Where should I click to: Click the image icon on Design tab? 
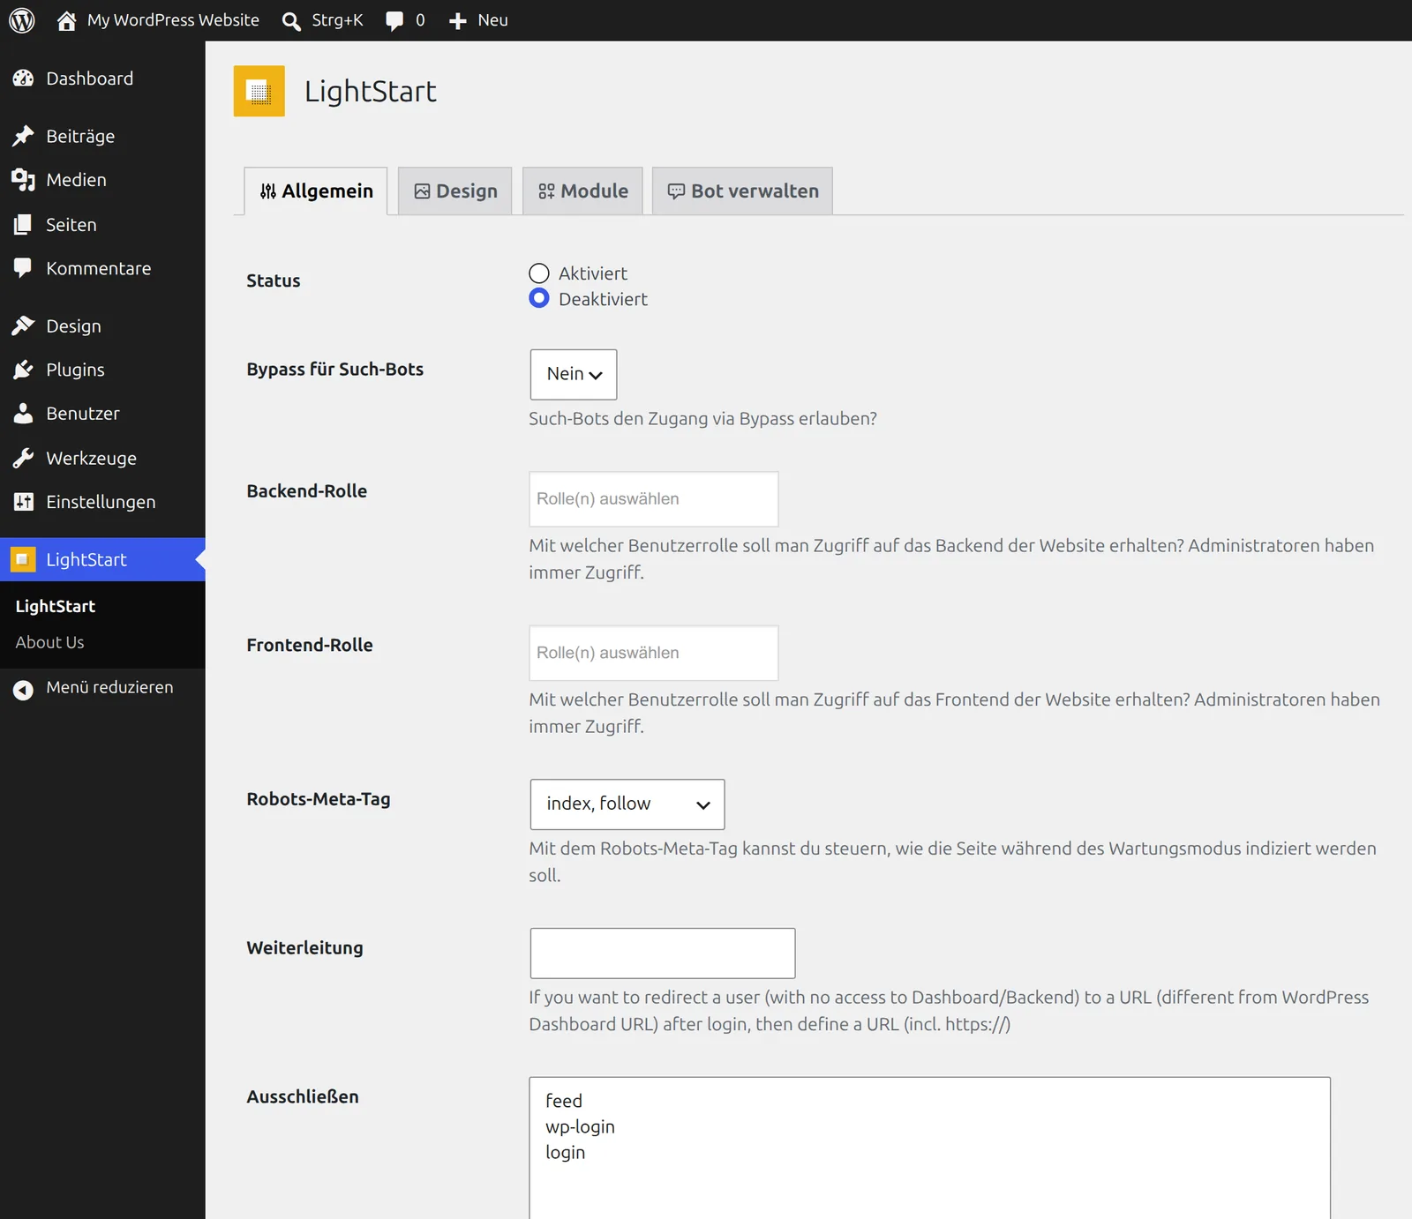[422, 191]
